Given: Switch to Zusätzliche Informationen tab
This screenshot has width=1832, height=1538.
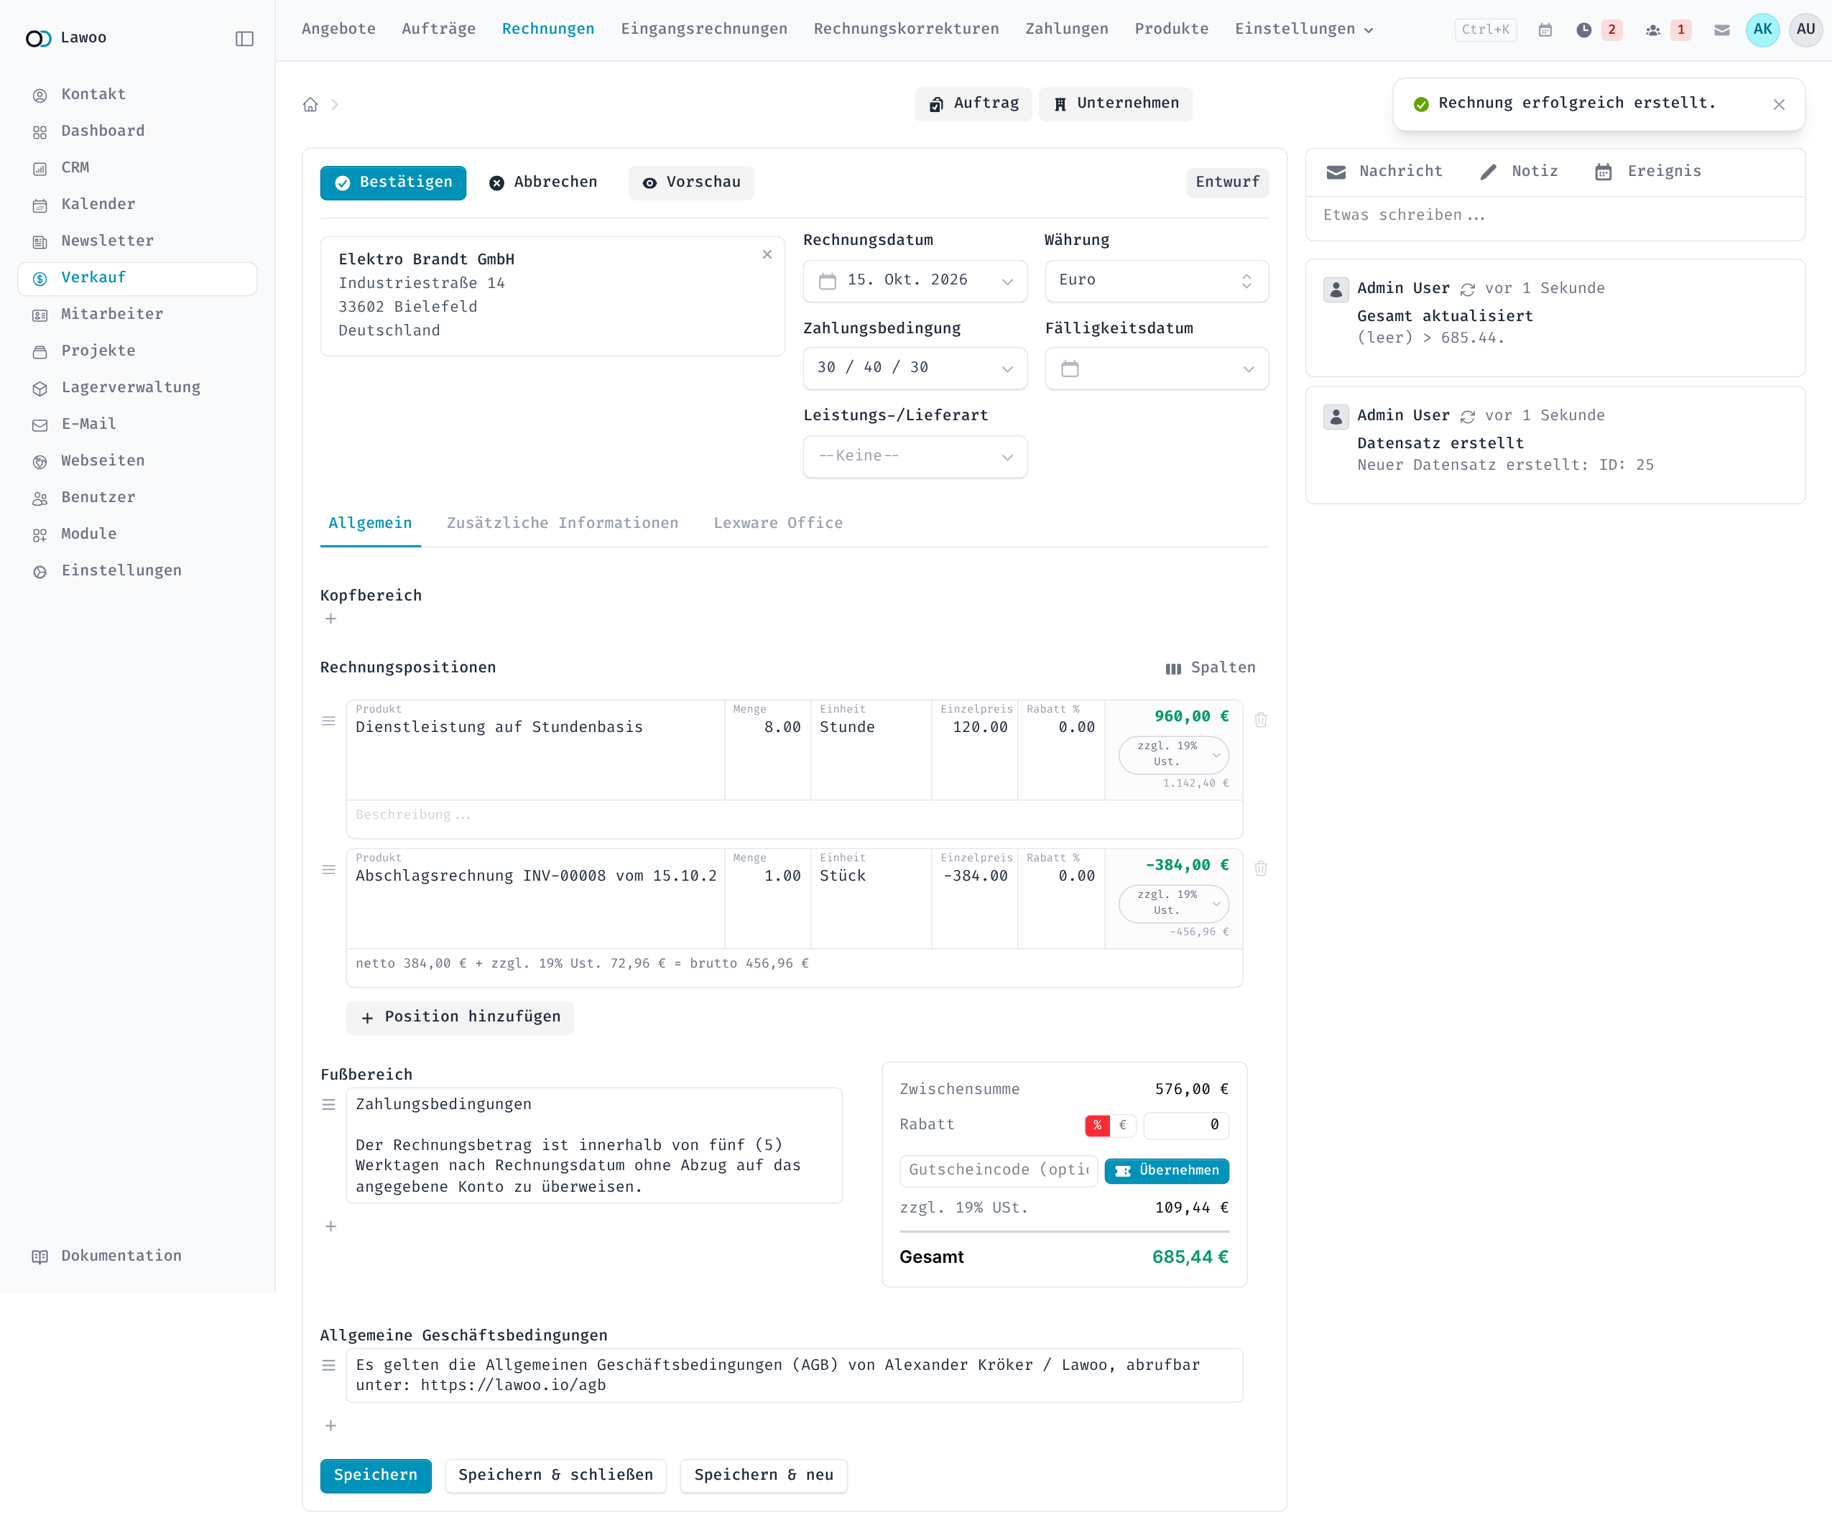Looking at the screenshot, I should tap(563, 524).
